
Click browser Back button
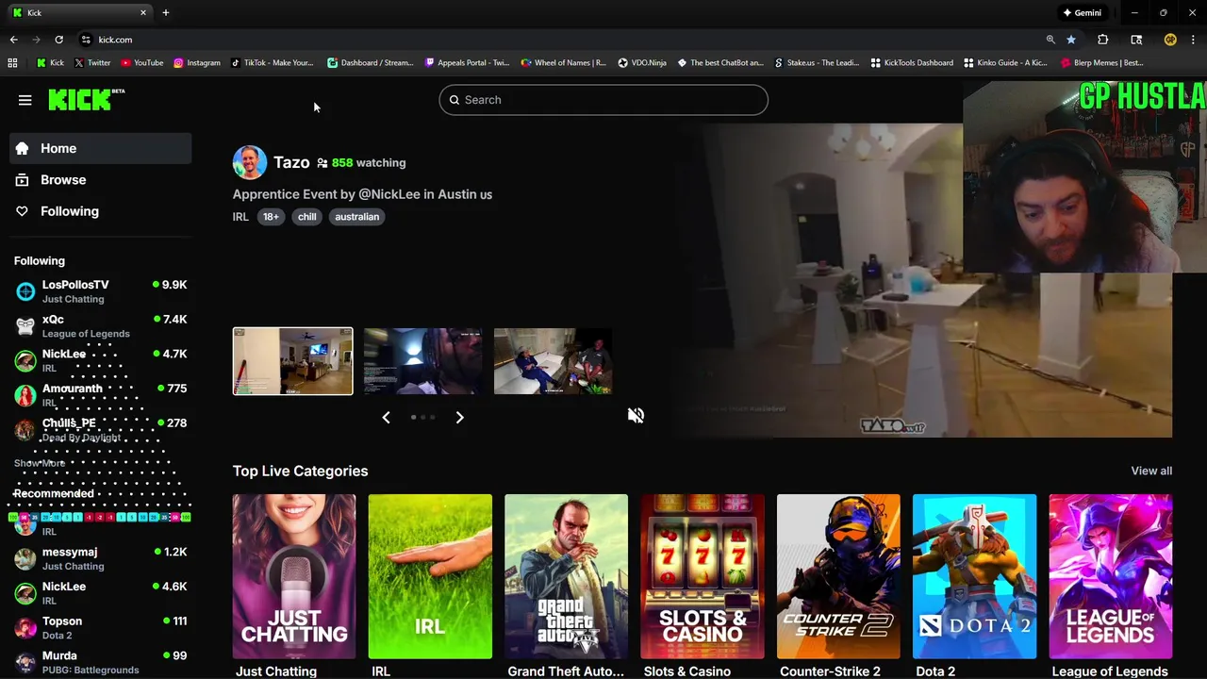click(13, 40)
